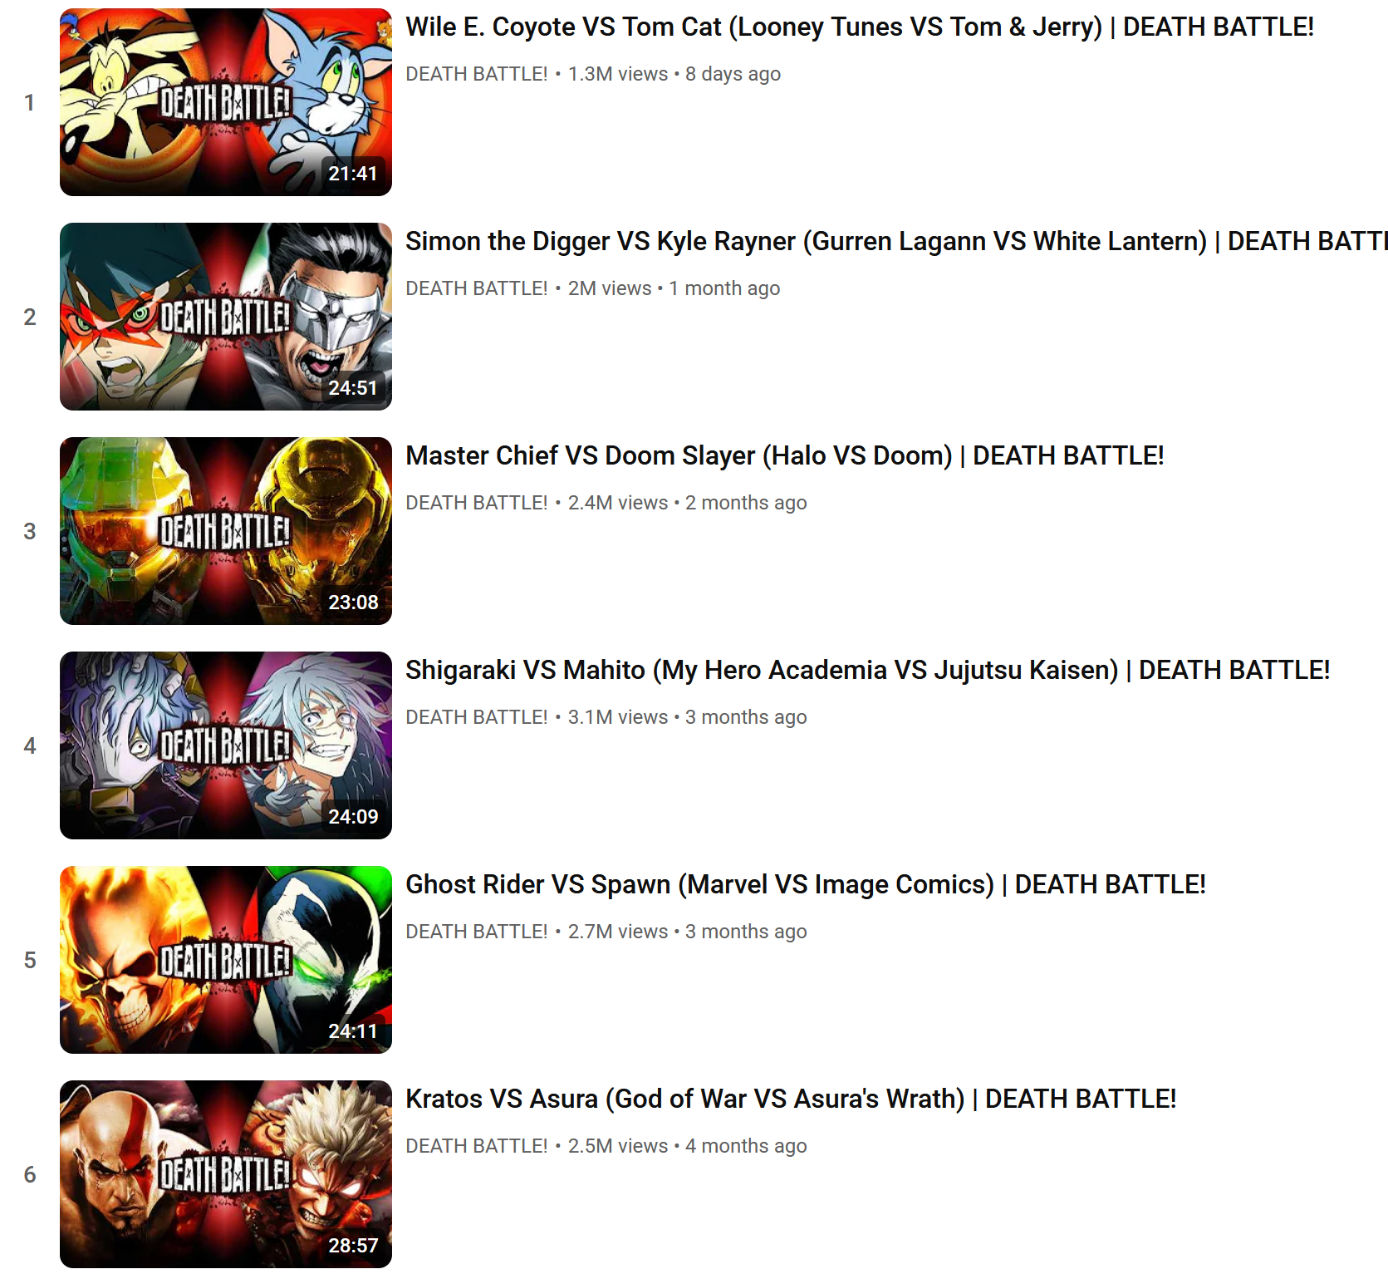The image size is (1388, 1274).
Task: Click the 28:57 duration badge on the Kratos thumbnail
Action: point(353,1245)
